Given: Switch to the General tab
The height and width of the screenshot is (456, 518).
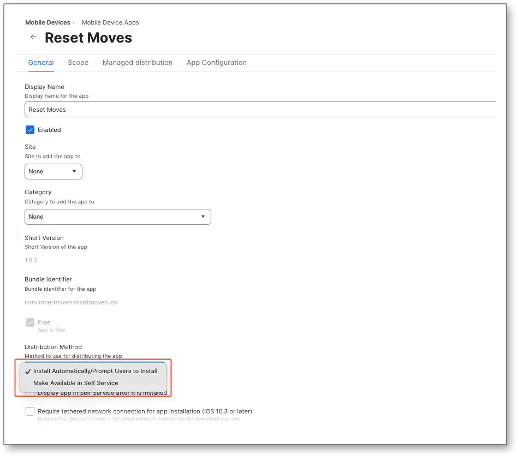Looking at the screenshot, I should [x=41, y=63].
